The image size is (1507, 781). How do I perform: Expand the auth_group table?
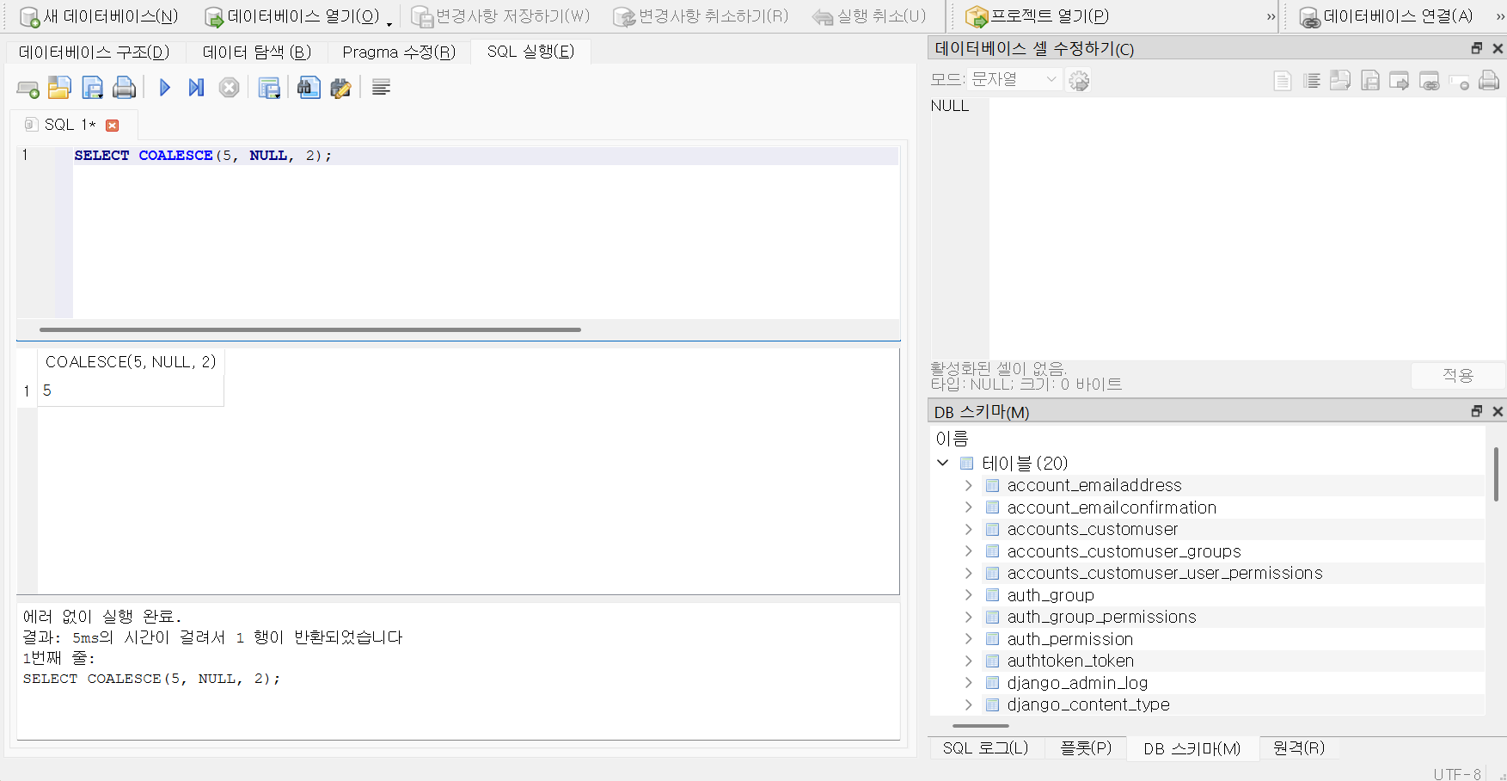coord(969,595)
